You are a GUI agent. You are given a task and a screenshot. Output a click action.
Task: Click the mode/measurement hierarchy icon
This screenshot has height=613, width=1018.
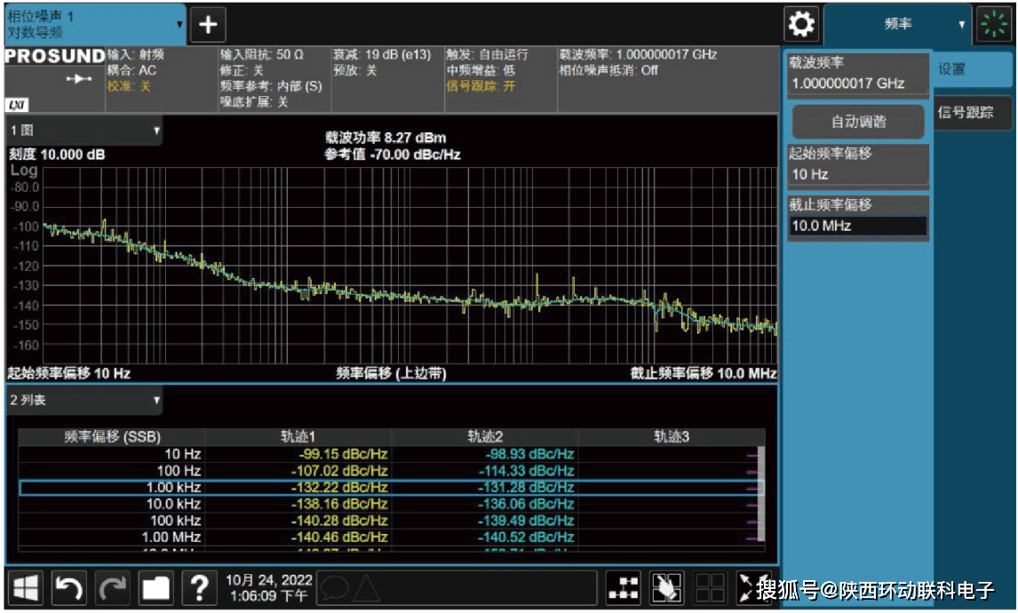click(624, 587)
